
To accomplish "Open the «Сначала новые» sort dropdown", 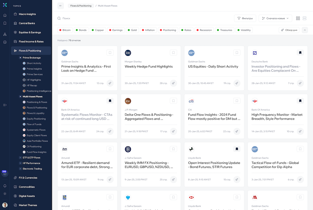I will 275,18.
